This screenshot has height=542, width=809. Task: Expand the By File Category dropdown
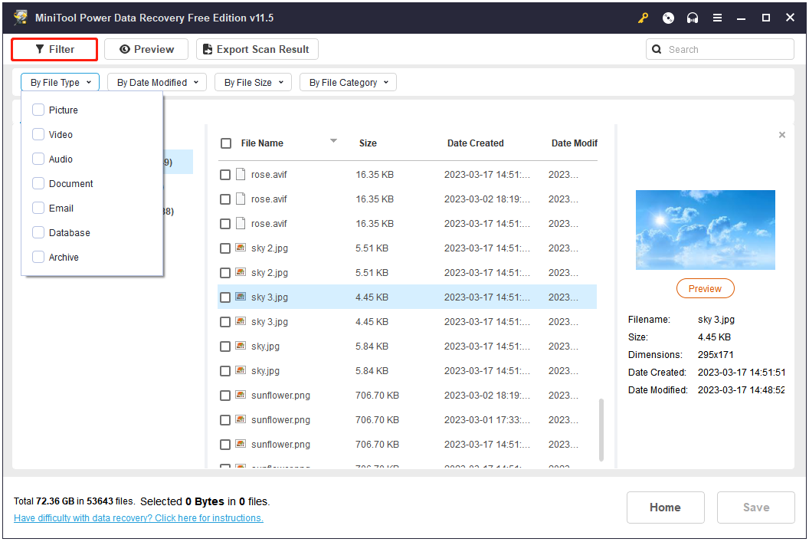point(348,83)
